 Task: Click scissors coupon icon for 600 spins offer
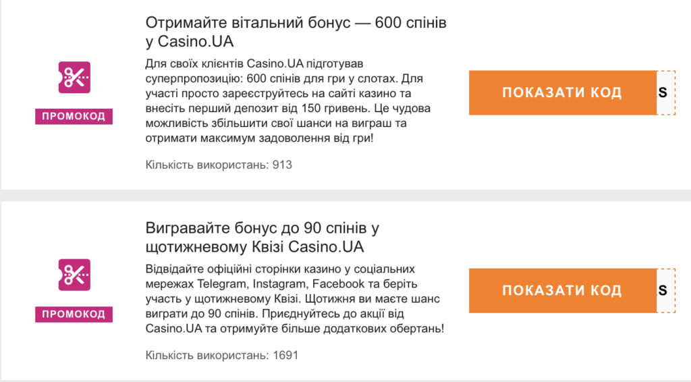point(74,77)
